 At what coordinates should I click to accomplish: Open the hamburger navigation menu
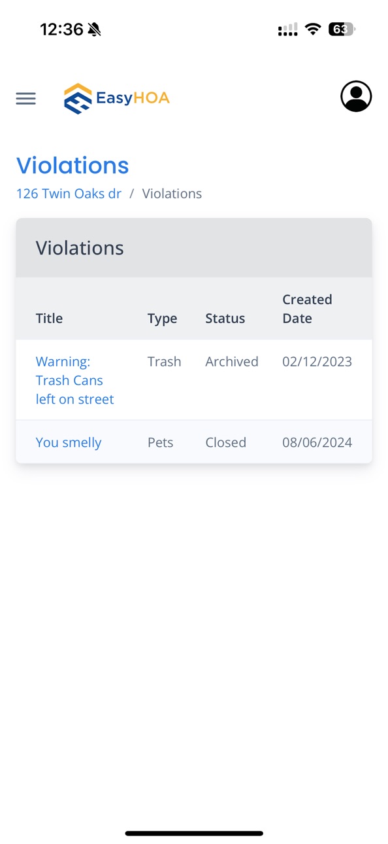click(26, 98)
